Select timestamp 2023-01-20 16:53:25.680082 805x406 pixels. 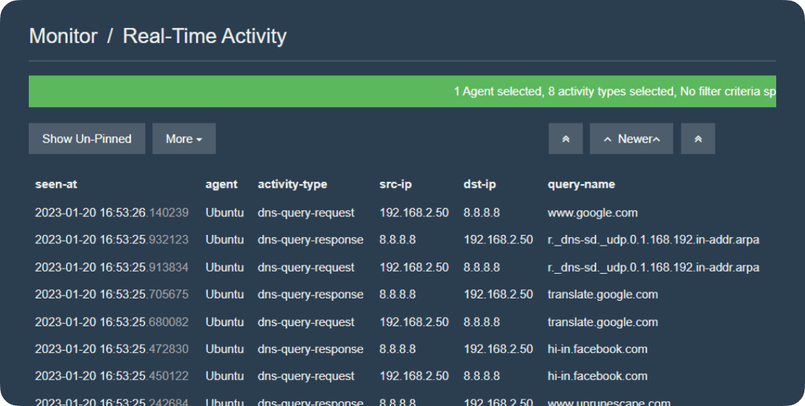[112, 322]
